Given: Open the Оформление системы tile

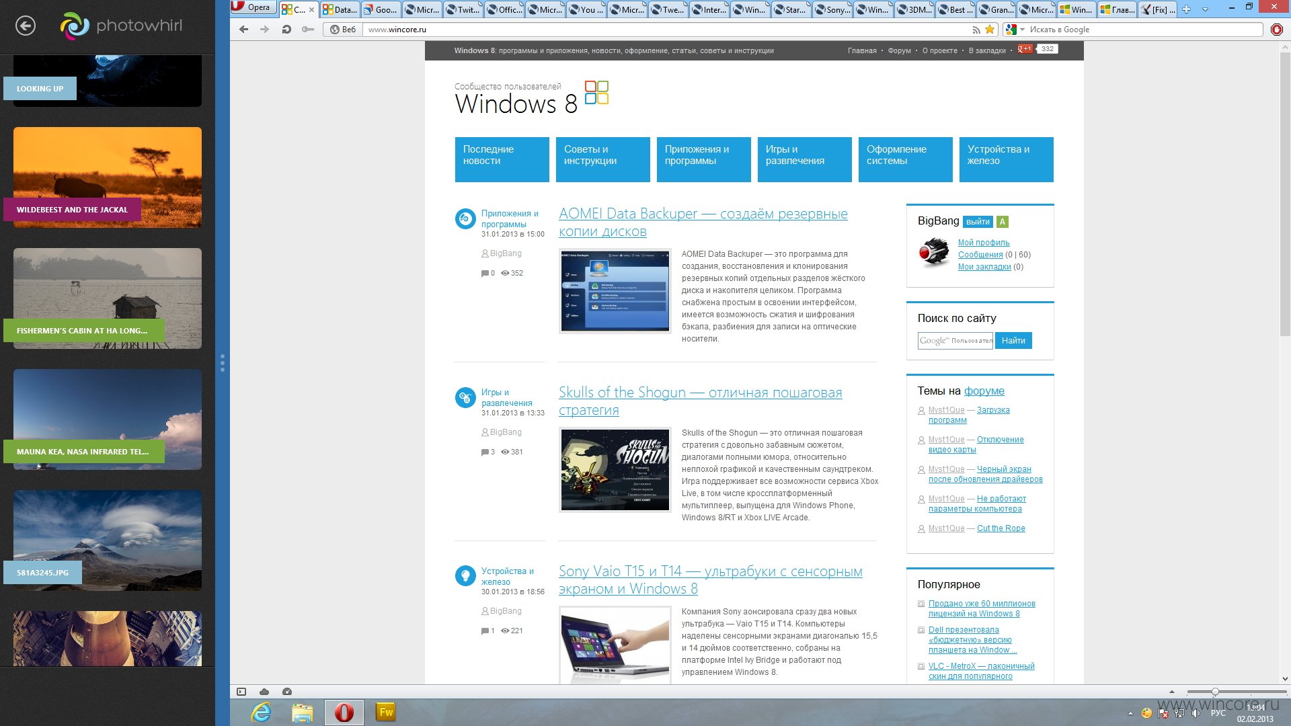Looking at the screenshot, I should tap(906, 159).
